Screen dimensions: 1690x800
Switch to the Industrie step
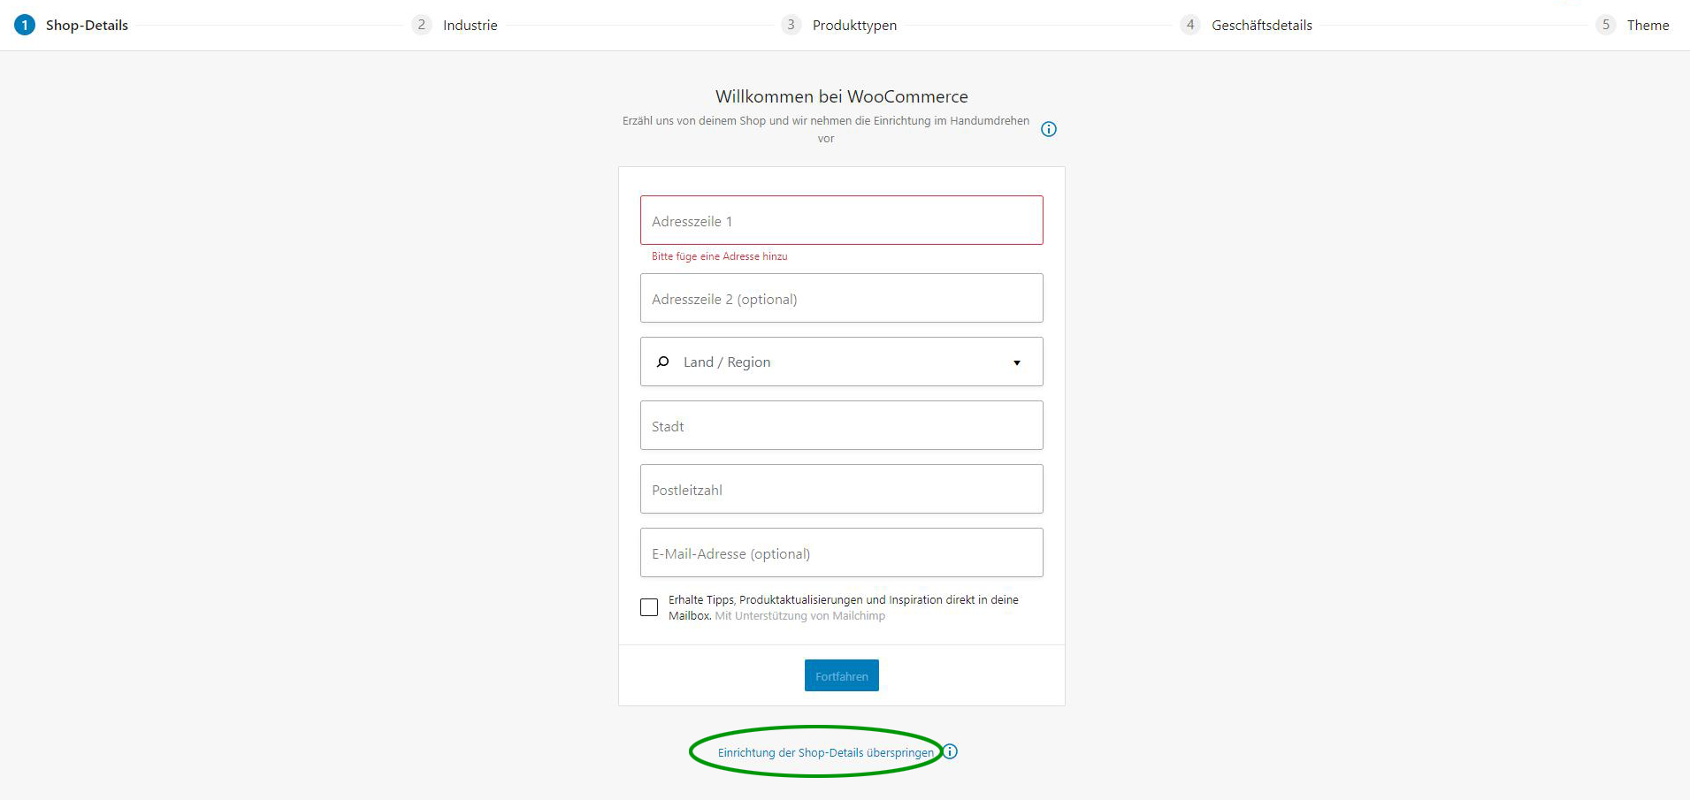click(470, 25)
